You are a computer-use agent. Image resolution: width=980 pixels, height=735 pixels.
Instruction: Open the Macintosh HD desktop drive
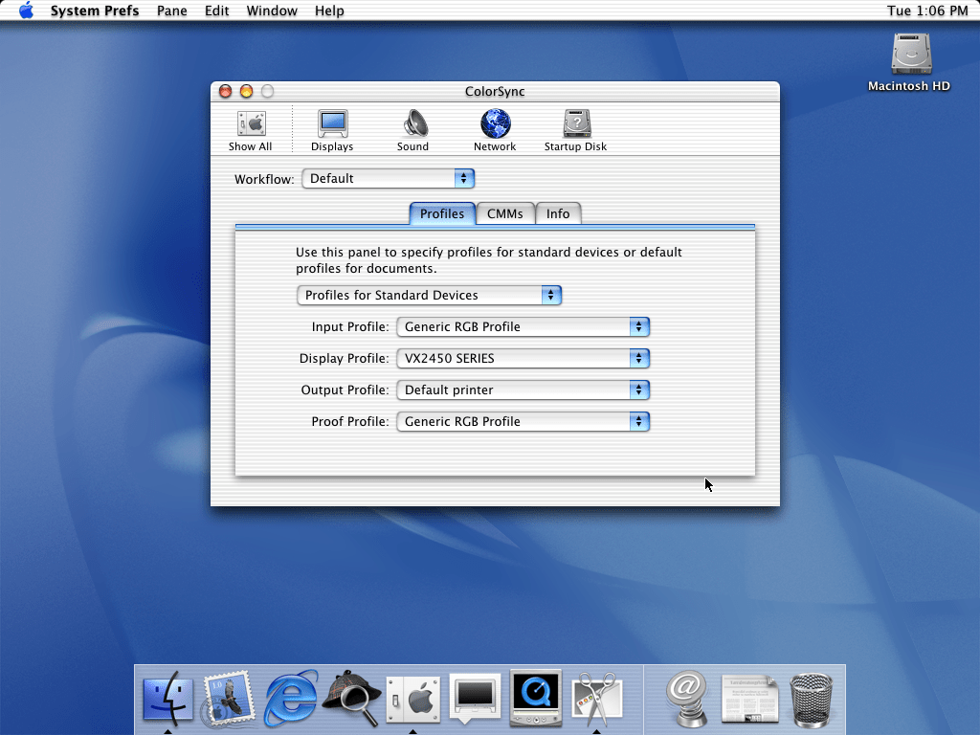pos(909,61)
